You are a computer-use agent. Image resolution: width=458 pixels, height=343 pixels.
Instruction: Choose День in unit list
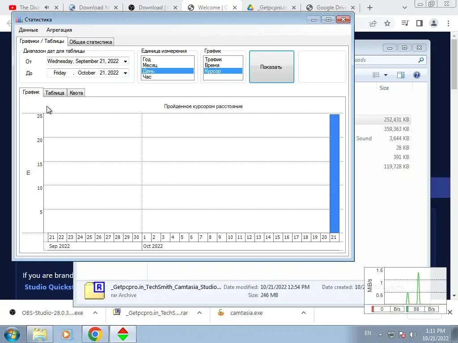tap(167, 71)
